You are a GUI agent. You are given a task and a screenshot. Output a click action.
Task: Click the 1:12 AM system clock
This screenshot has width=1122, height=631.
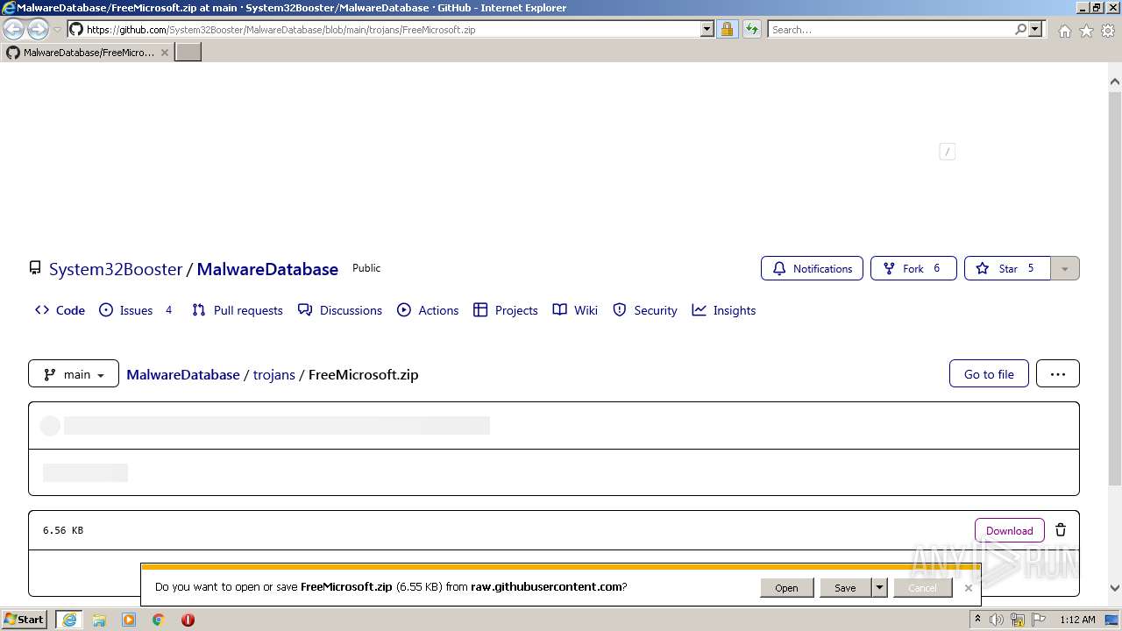(x=1077, y=620)
